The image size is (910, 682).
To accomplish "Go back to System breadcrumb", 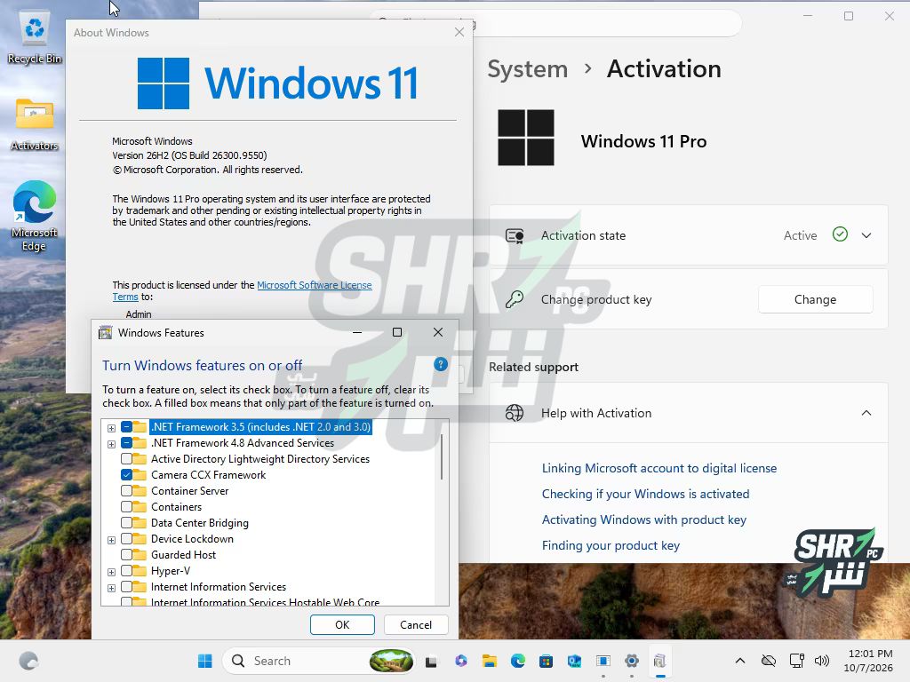I will click(x=528, y=69).
